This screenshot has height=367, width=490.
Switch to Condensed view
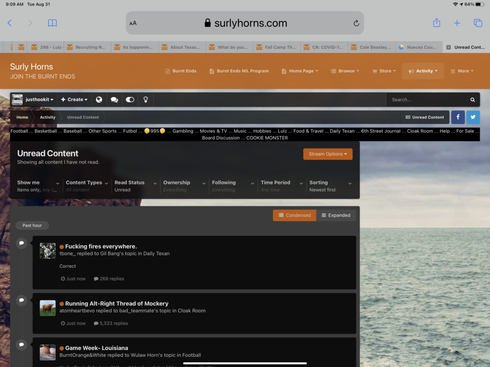tap(294, 215)
